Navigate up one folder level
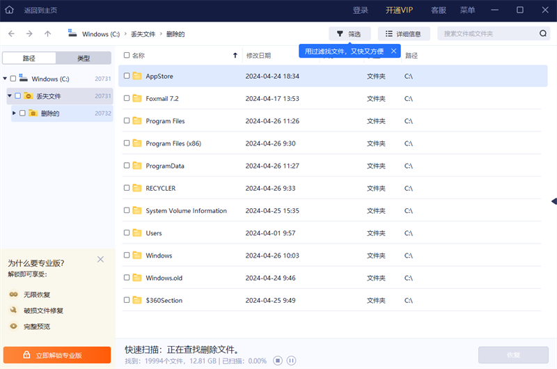 [x=47, y=33]
